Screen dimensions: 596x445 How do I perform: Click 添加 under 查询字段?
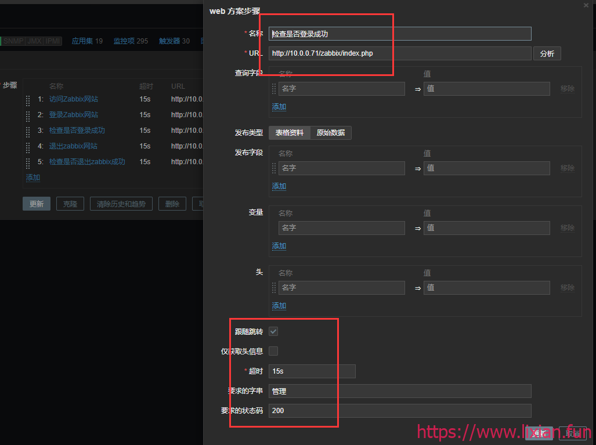(x=279, y=107)
